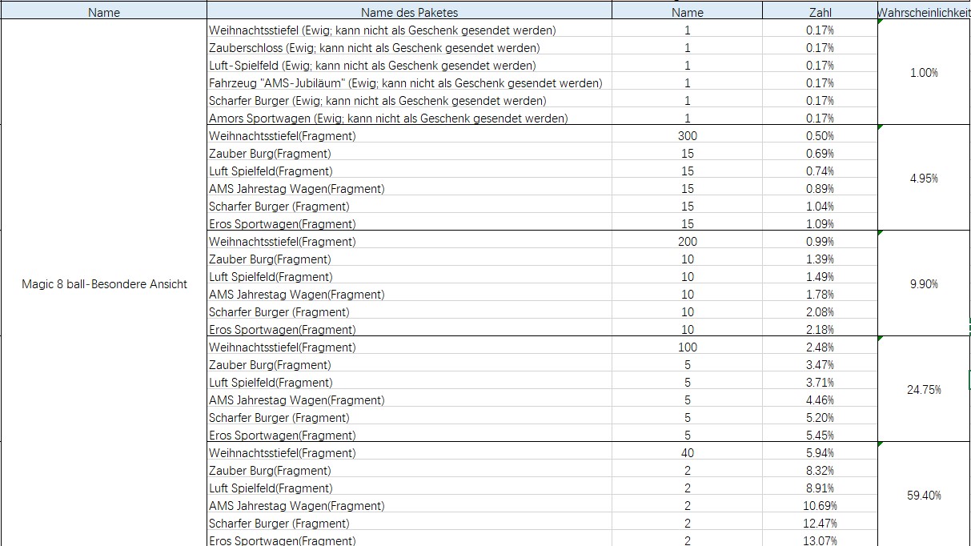971x546 pixels.
Task: Select the quantity cell showing 300
Action: pyautogui.click(x=688, y=135)
